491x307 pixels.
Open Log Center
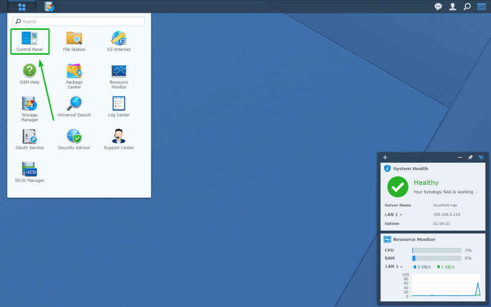point(118,107)
